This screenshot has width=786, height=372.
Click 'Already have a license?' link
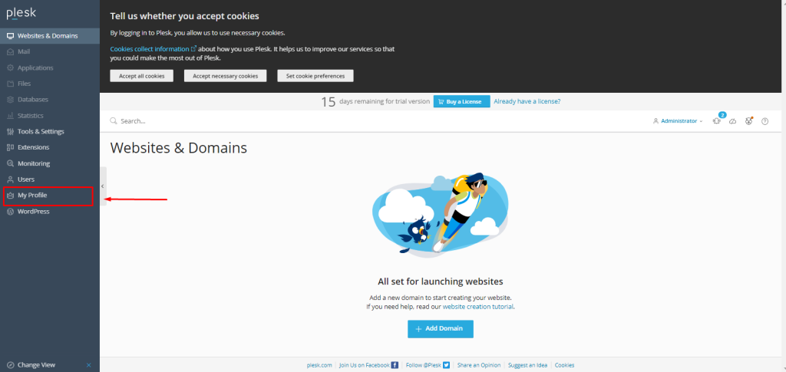click(527, 101)
